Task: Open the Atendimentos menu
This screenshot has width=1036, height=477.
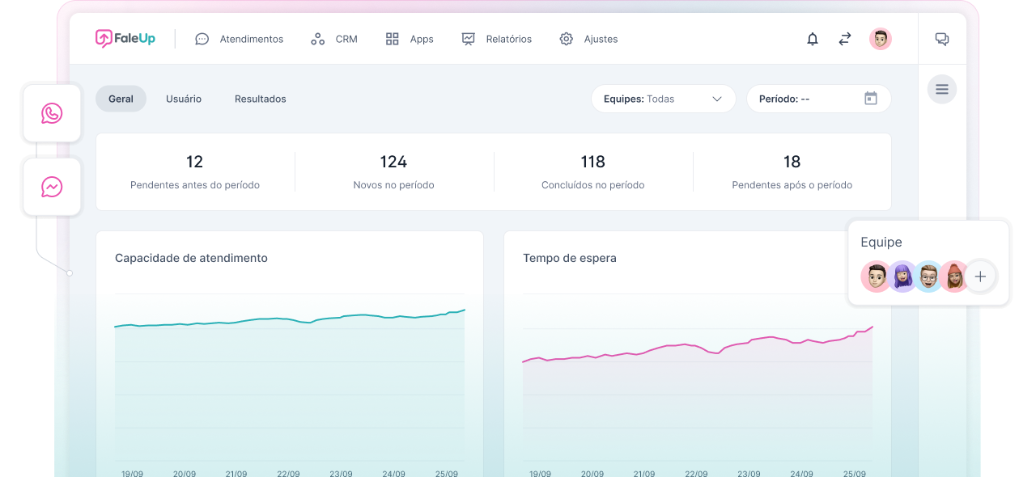Action: tap(240, 39)
